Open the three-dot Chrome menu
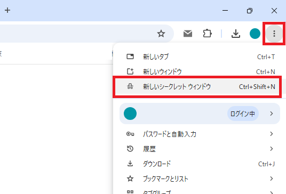 tap(274, 34)
